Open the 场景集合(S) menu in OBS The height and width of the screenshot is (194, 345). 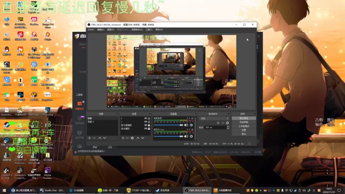pyautogui.click(x=137, y=29)
